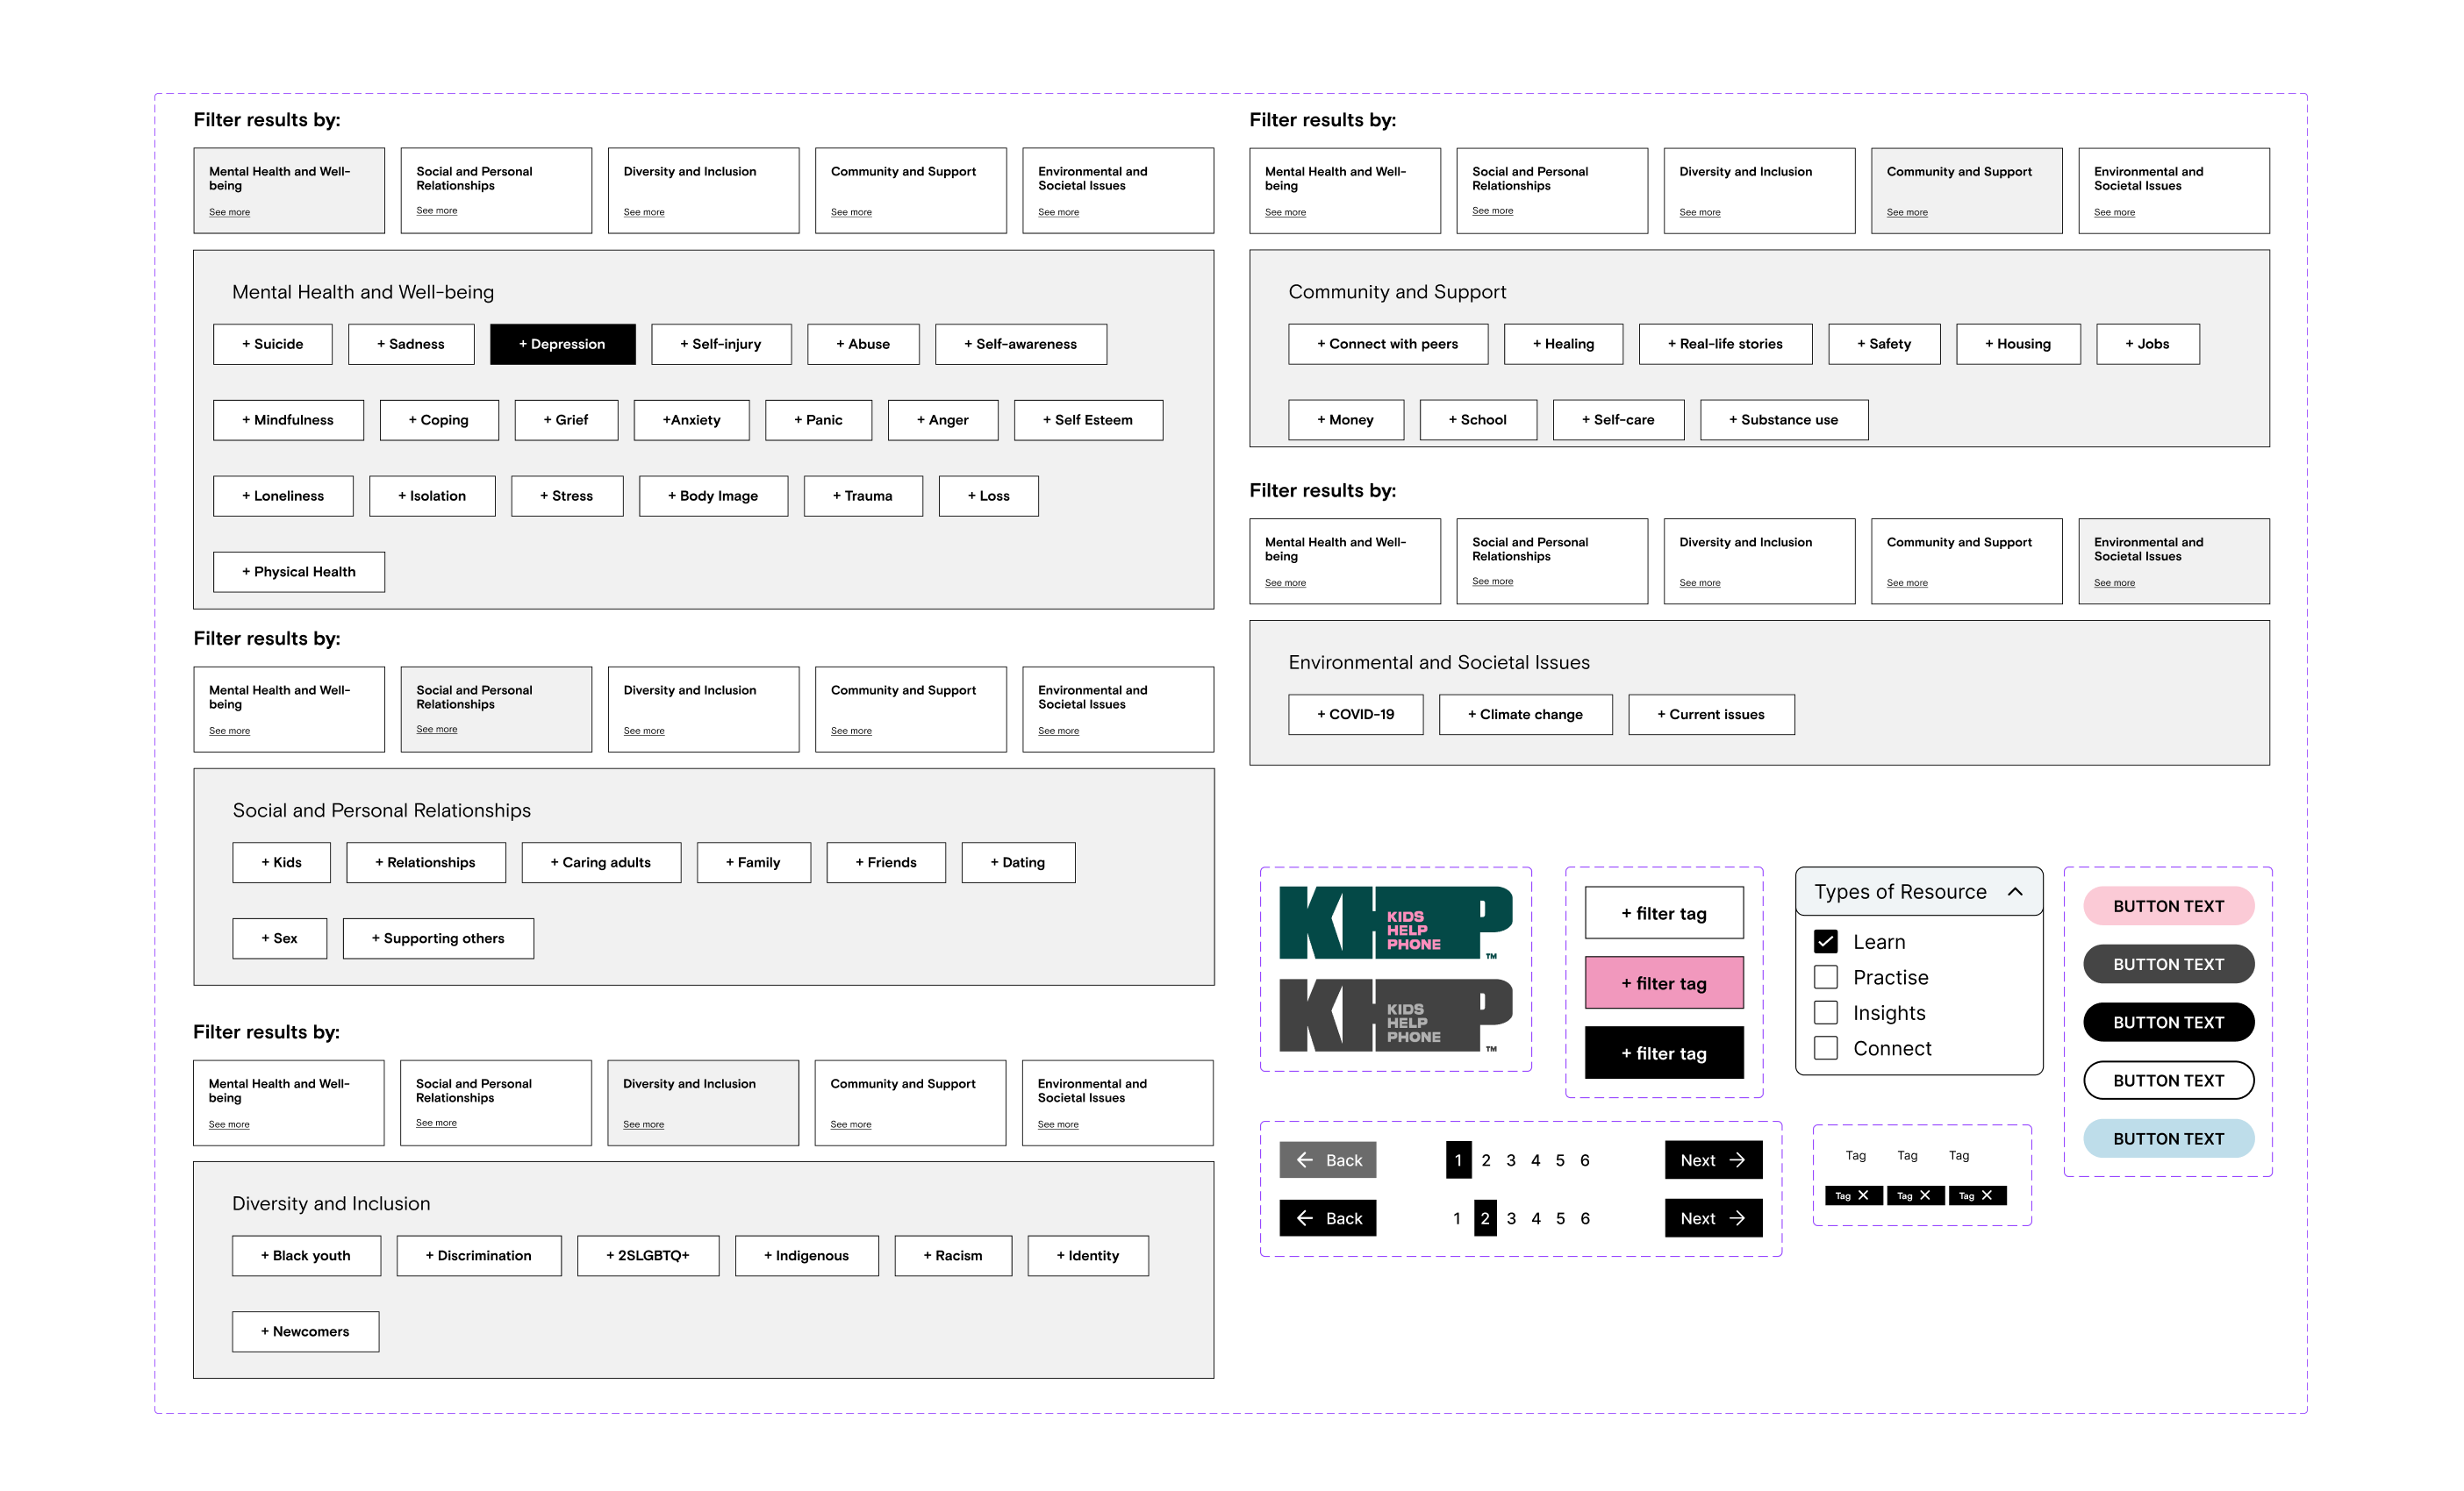Choose the '+ Current issues' tag
Image resolution: width=2464 pixels, height=1491 pixels.
coord(1711,715)
